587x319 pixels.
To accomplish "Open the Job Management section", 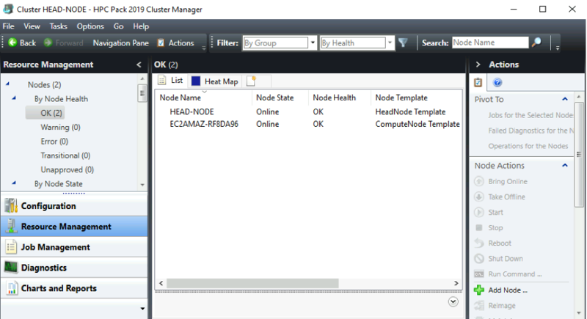I will [x=74, y=247].
